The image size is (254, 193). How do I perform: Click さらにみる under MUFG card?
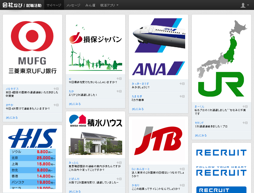12,118
